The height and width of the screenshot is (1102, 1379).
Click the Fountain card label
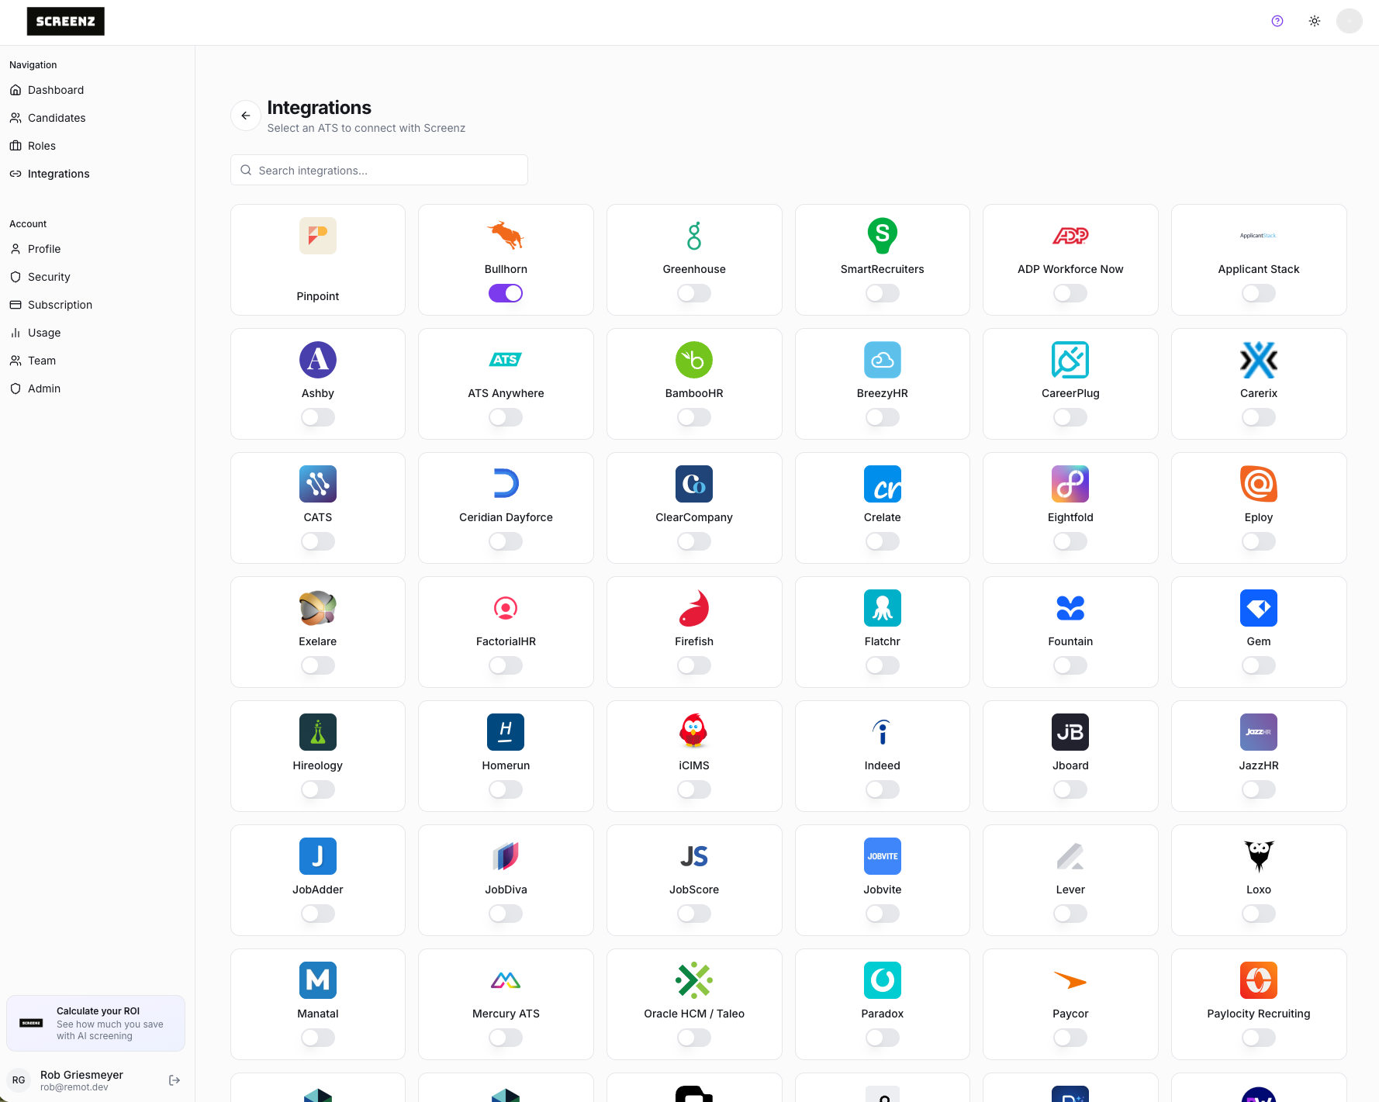tap(1070, 641)
